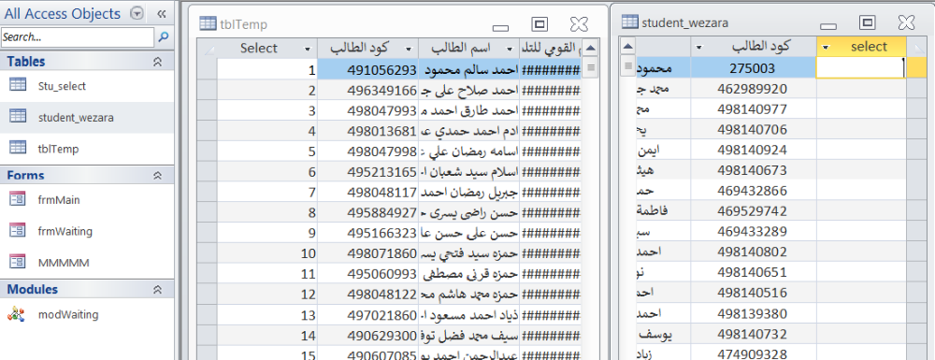Viewport: 935px width, 360px height.
Task: Click cell 498140977 in student_wezara
Action: point(753,109)
